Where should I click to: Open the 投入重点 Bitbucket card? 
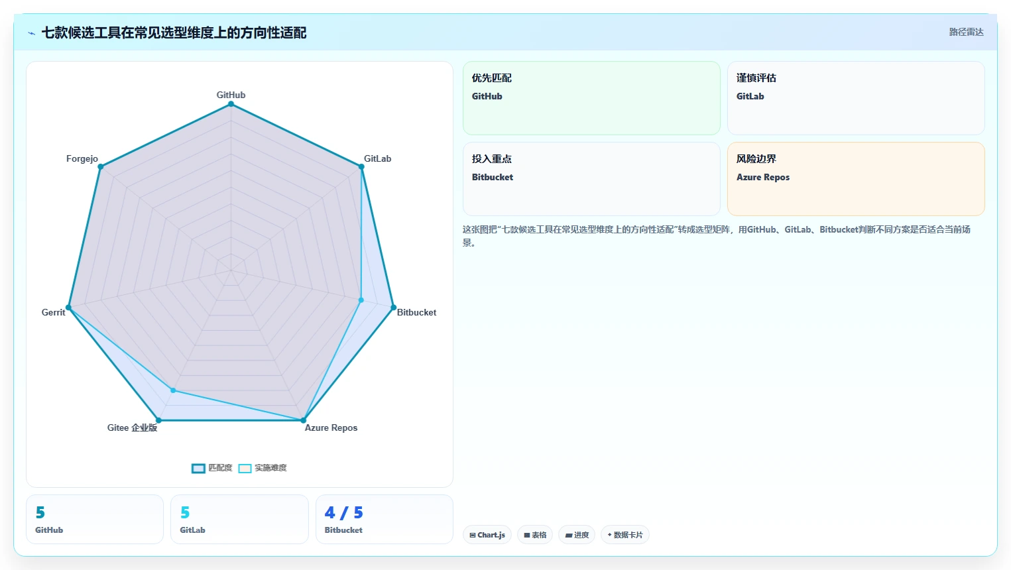[x=591, y=179]
